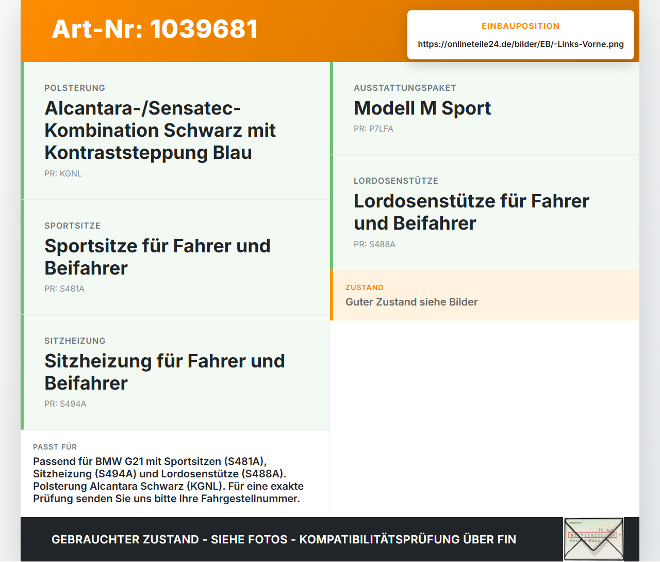The height and width of the screenshot is (562, 660).
Task: Click the PASST FÜR label
Action: coord(55,447)
